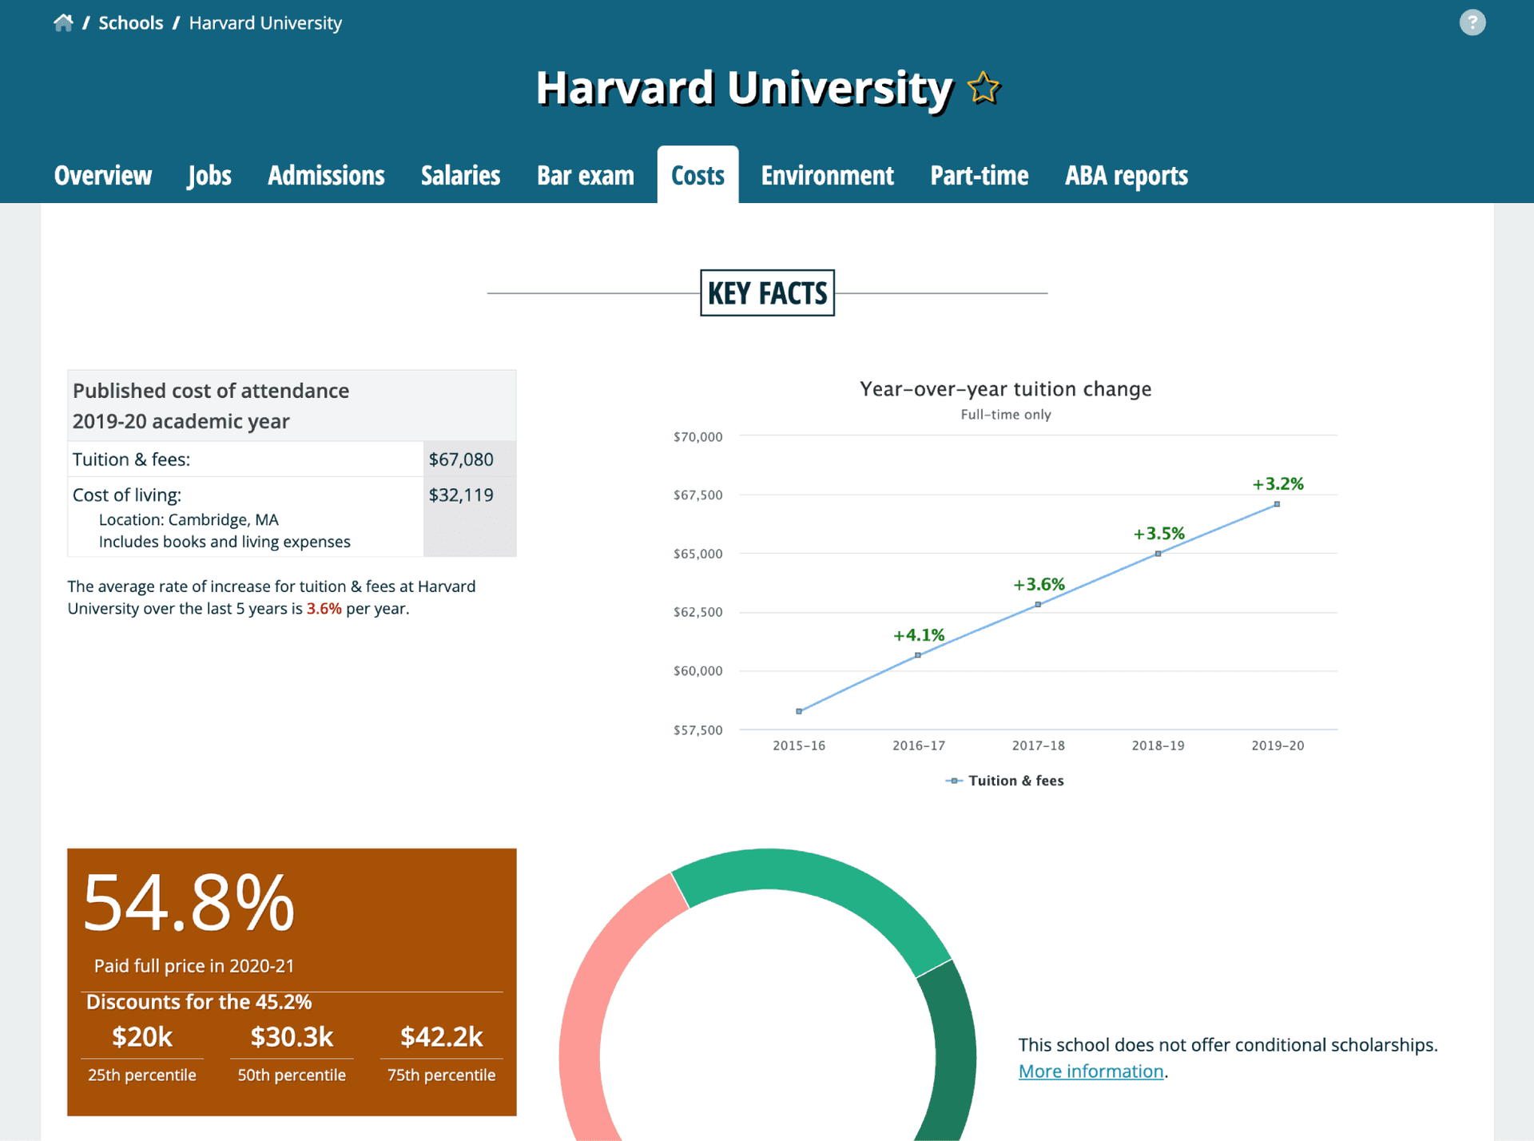Open help via the question mark icon
This screenshot has height=1141, width=1534.
pyautogui.click(x=1472, y=22)
